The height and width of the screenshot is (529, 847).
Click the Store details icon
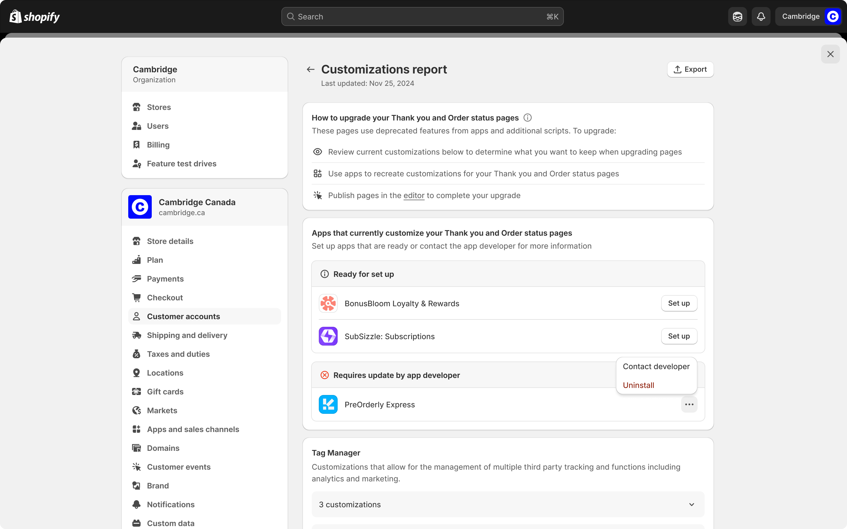click(136, 241)
